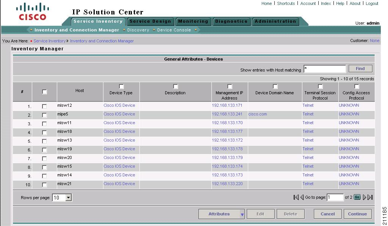Check the Device Domain Name column checkbox
This screenshot has width=388, height=226.
(275, 86)
